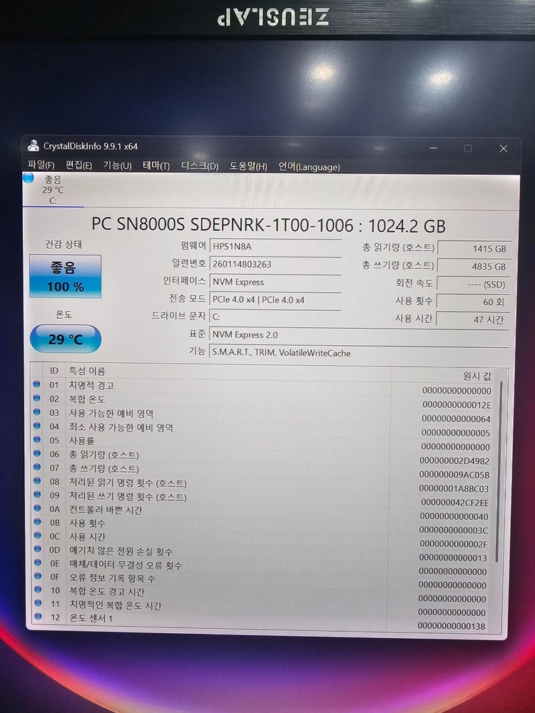Click the CrystalDiskInfo title bar app icon

(x=33, y=146)
